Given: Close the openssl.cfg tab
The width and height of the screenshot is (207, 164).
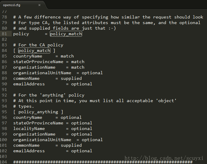Looking at the screenshot, I should 40,5.
